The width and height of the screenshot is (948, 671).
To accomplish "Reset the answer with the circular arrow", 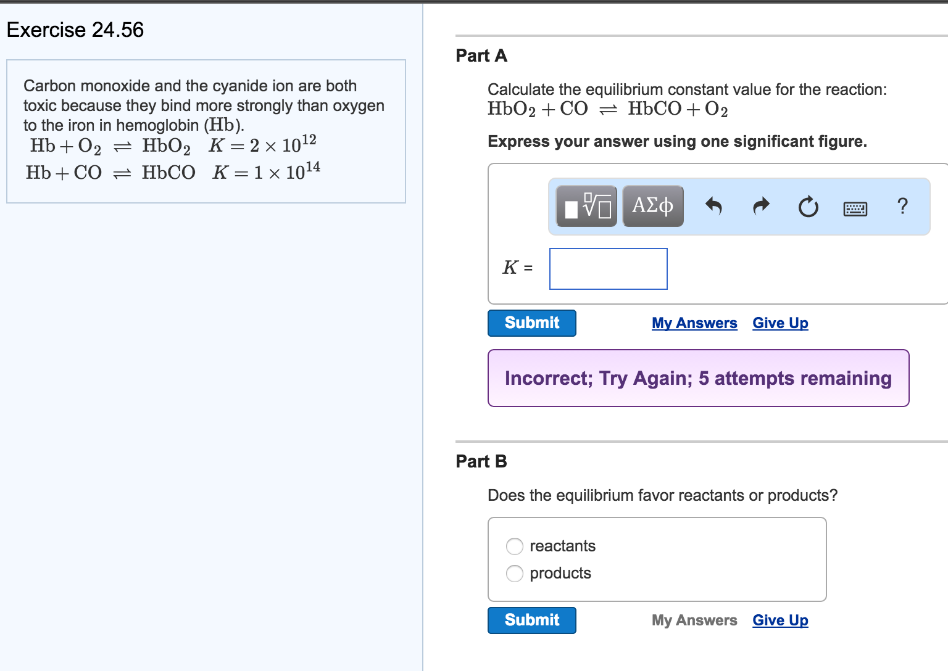I will [x=809, y=207].
